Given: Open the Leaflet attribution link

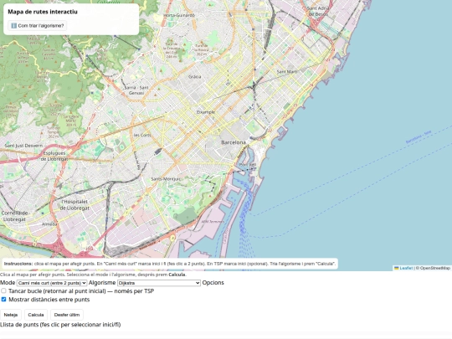Looking at the screenshot, I should (x=406, y=268).
